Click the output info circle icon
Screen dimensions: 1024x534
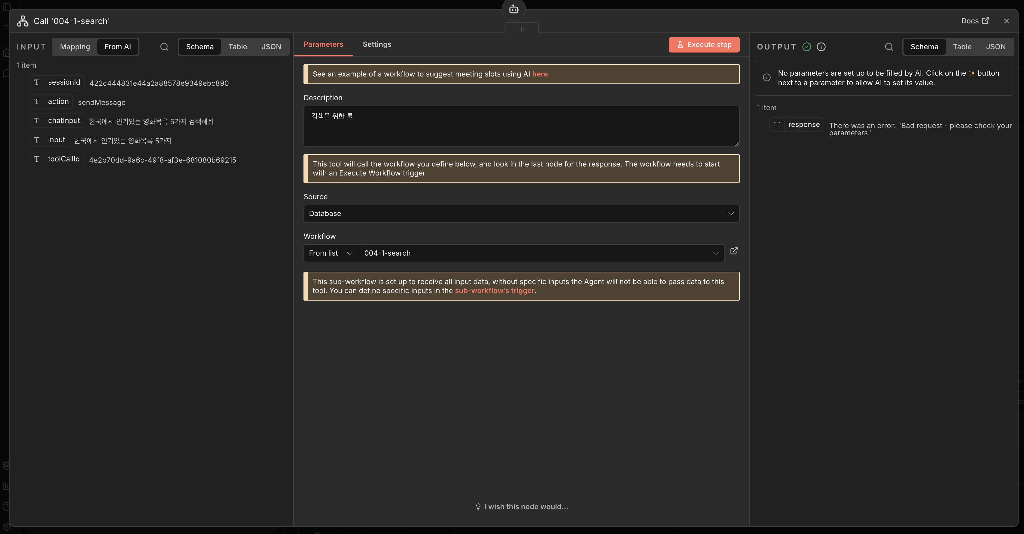tap(821, 47)
